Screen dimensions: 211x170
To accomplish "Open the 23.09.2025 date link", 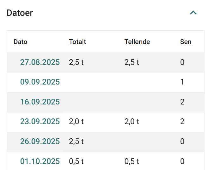I will [x=40, y=122].
